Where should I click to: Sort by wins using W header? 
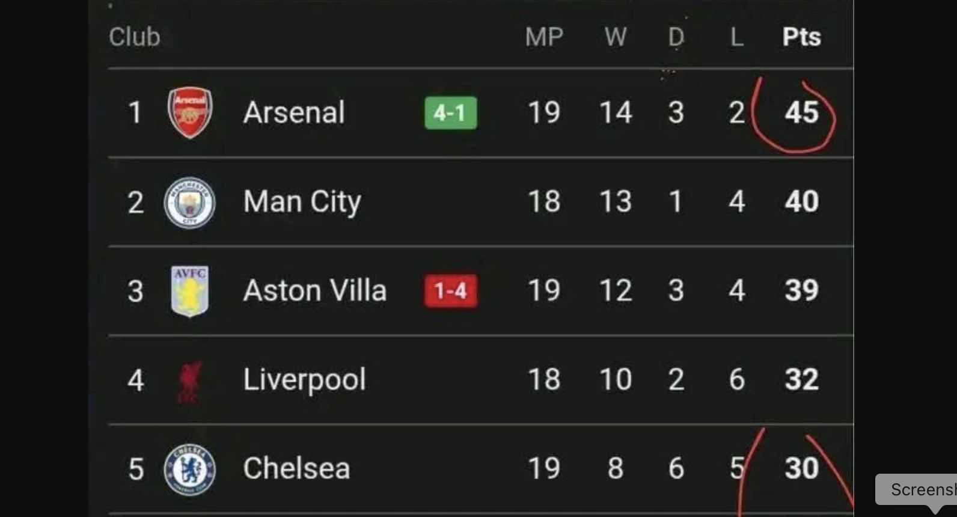click(614, 37)
